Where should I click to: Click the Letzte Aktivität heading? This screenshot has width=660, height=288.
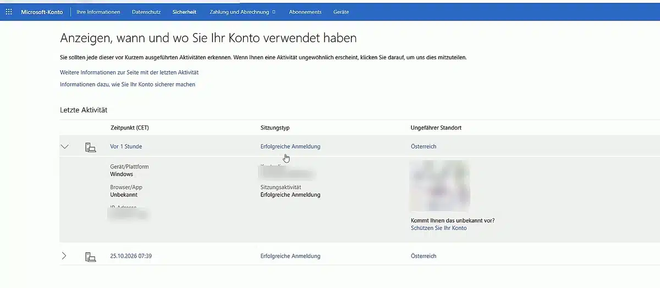tap(84, 110)
